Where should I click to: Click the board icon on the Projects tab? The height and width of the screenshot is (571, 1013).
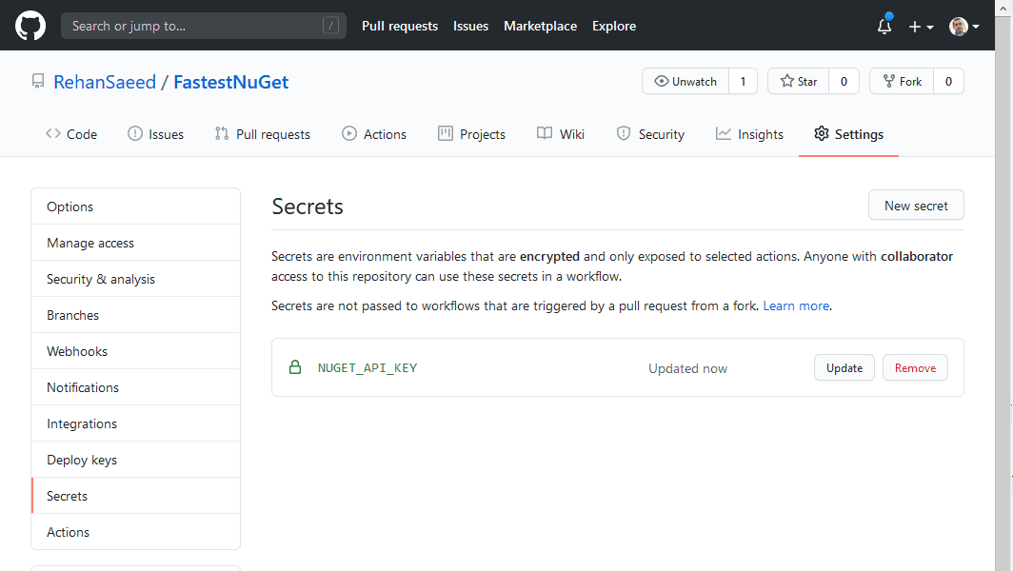[x=444, y=134]
